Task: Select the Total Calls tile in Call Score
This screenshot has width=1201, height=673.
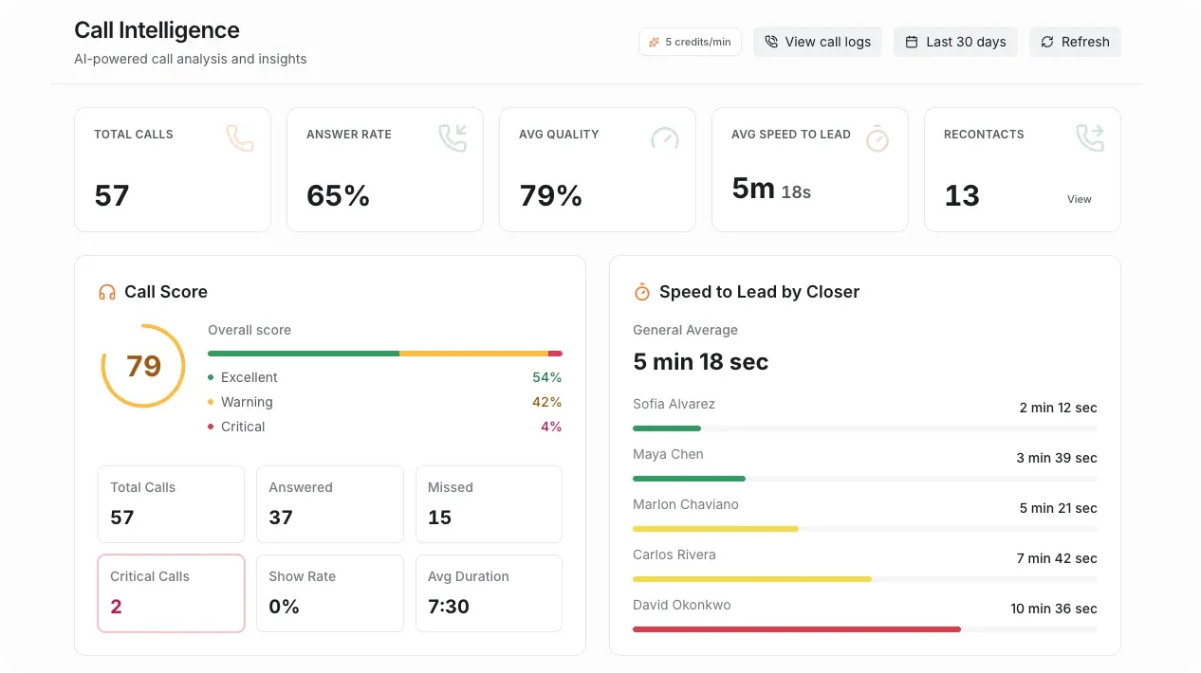Action: [x=171, y=504]
